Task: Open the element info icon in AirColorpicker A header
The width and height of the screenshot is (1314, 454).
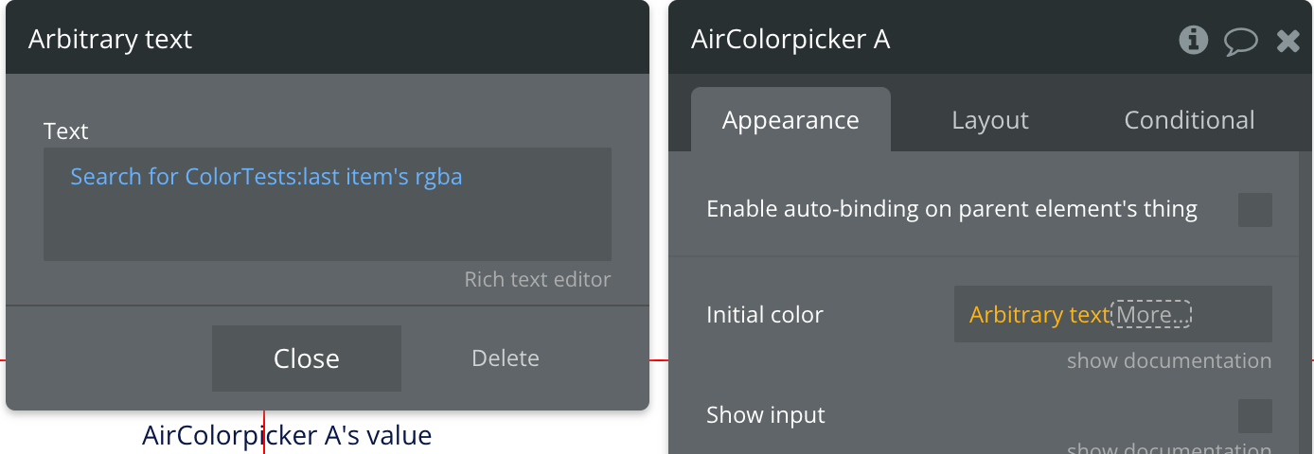Action: tap(1193, 40)
